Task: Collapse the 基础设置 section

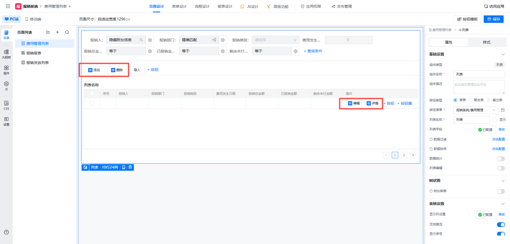Action: point(503,54)
